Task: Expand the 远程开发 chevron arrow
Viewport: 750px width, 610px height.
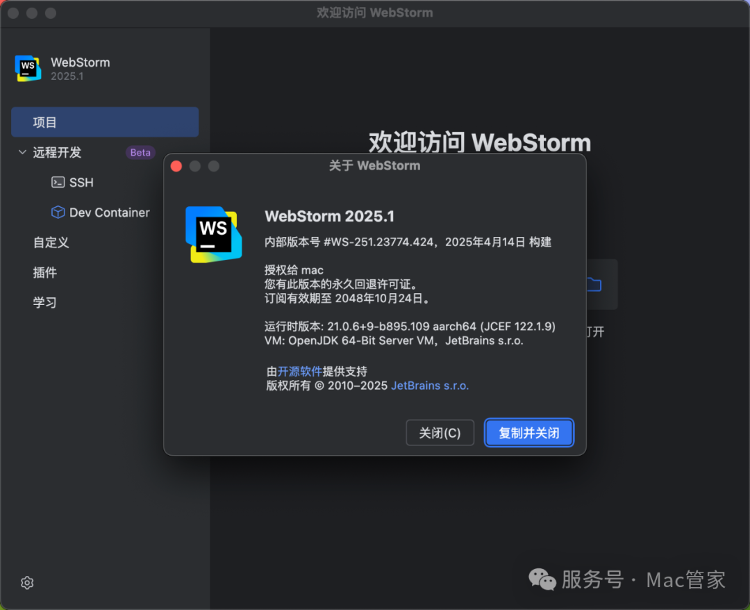Action: tap(22, 152)
